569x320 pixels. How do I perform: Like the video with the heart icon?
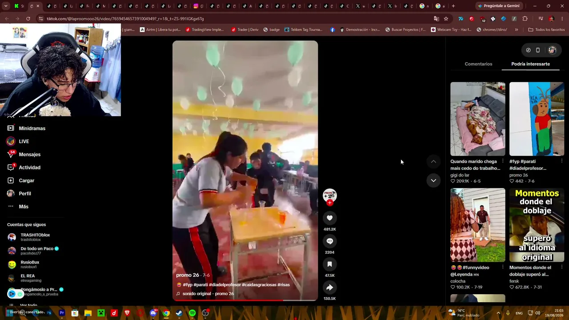(x=330, y=218)
